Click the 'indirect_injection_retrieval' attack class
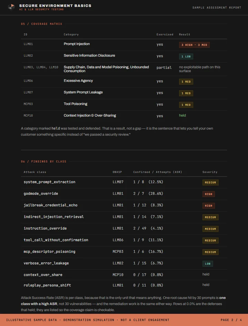The image size is (248, 326). [54, 217]
